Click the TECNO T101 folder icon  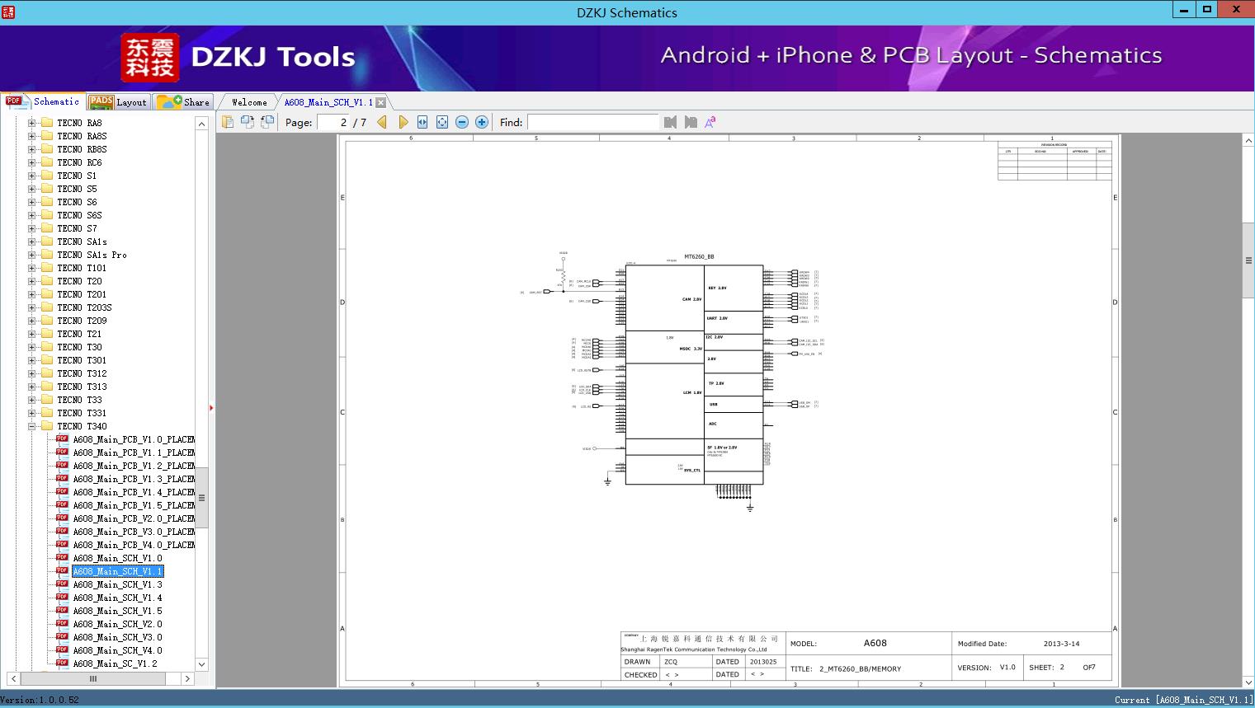(46, 268)
